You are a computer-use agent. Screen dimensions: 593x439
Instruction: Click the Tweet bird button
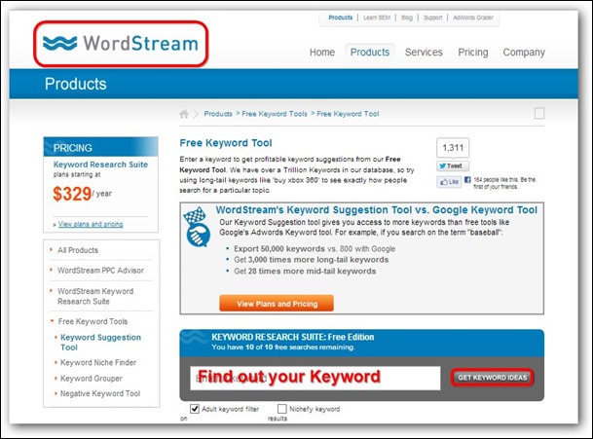[453, 166]
